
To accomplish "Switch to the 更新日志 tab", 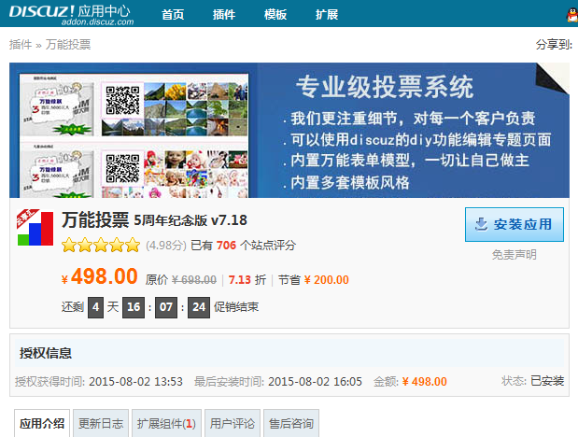I will [x=101, y=423].
